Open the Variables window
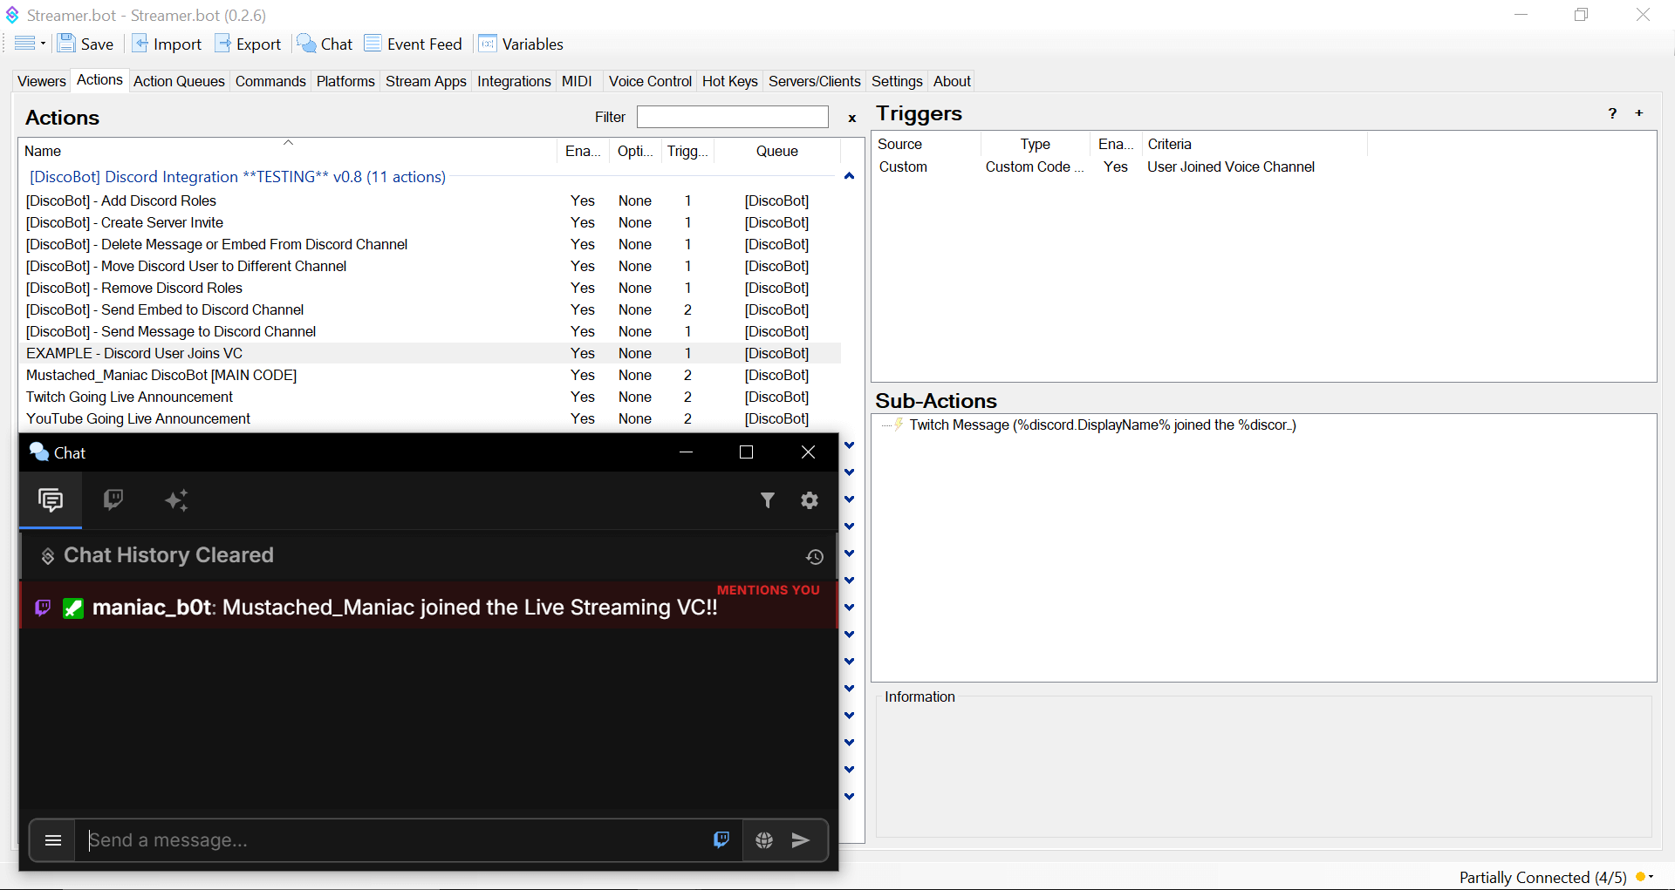 [x=522, y=44]
